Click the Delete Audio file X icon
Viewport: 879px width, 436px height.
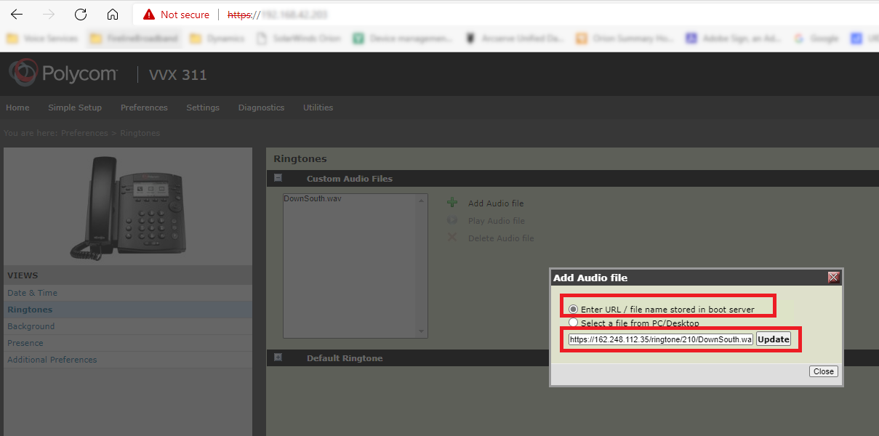452,238
